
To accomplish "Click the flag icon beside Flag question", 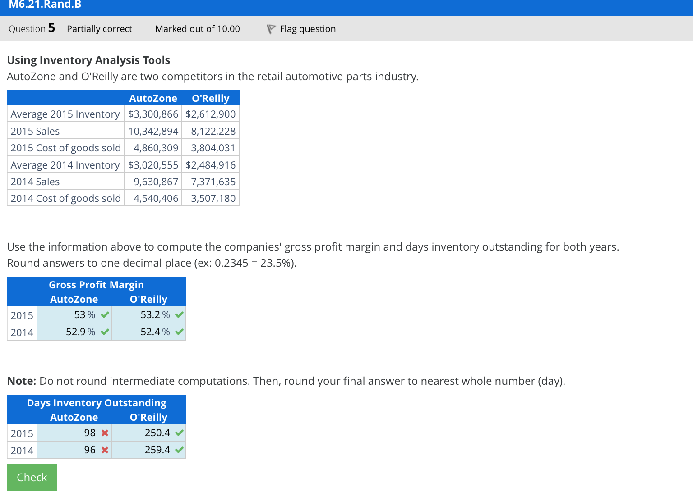I will coord(271,29).
